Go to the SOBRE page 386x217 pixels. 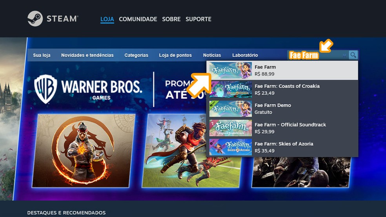(171, 19)
